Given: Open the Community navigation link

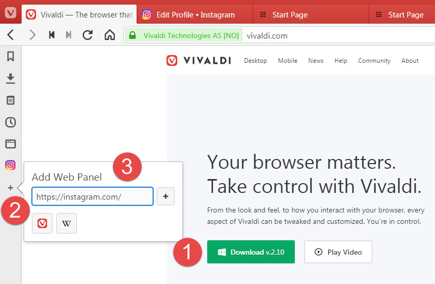Looking at the screenshot, I should pyautogui.click(x=374, y=61).
